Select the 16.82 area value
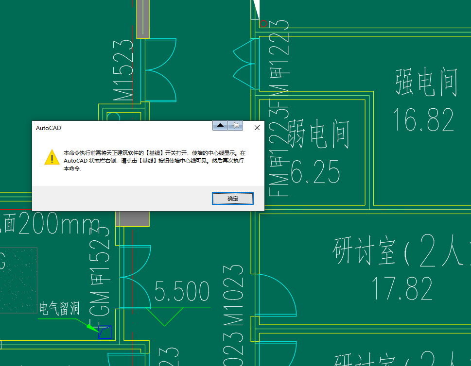This screenshot has height=366, width=471. click(x=423, y=119)
